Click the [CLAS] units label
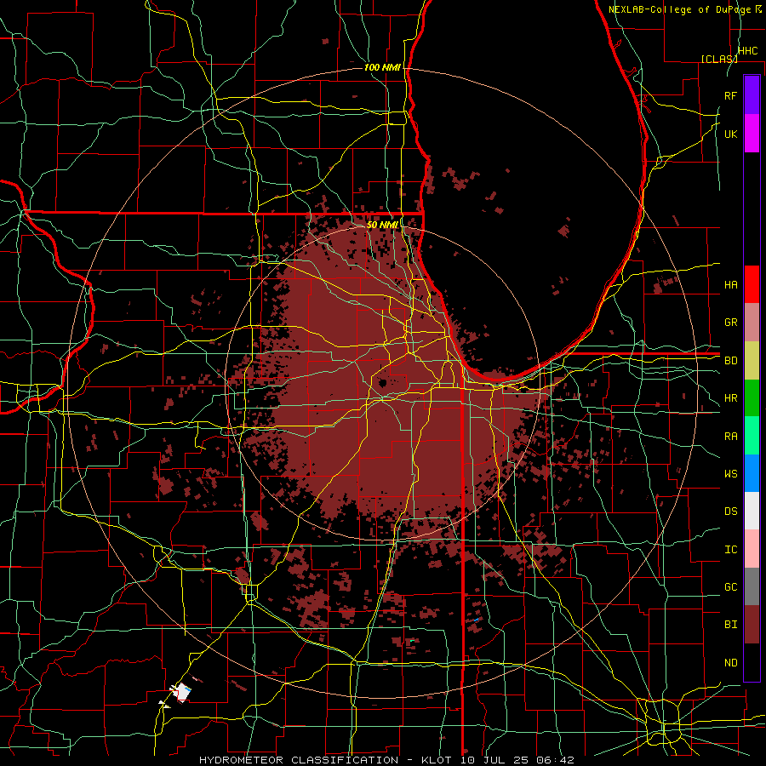766x766 pixels. (x=719, y=59)
